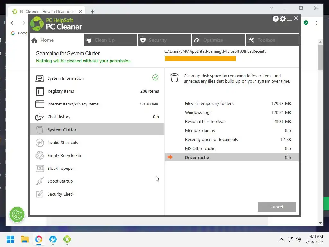Click the Block Popups x-box icon
The width and height of the screenshot is (329, 247).
[x=40, y=168]
